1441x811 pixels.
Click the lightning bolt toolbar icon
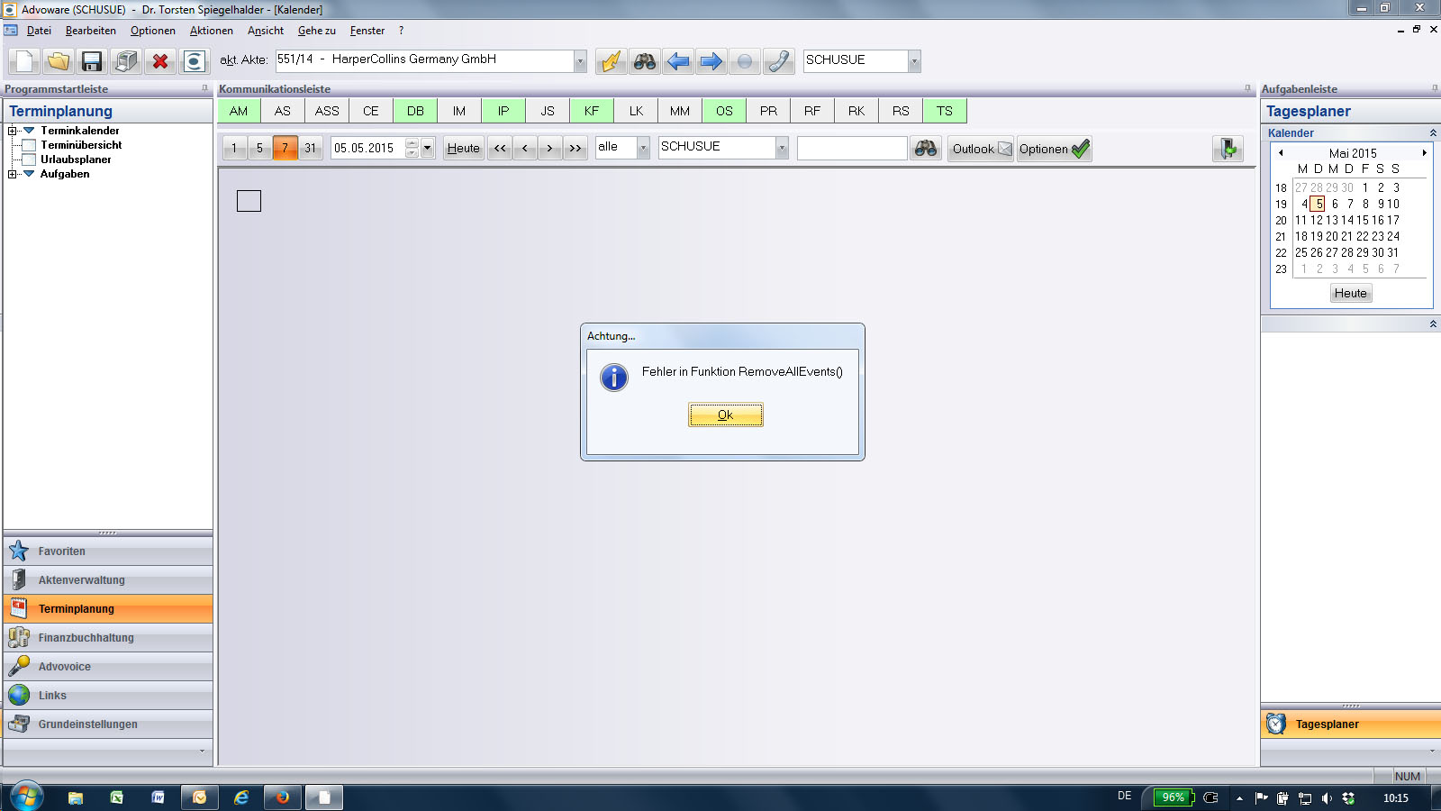[612, 61]
